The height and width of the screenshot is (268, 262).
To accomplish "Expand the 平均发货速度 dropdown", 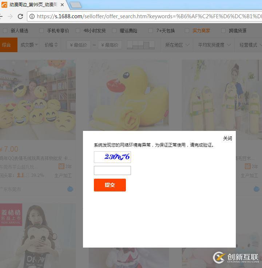I will coord(214,45).
